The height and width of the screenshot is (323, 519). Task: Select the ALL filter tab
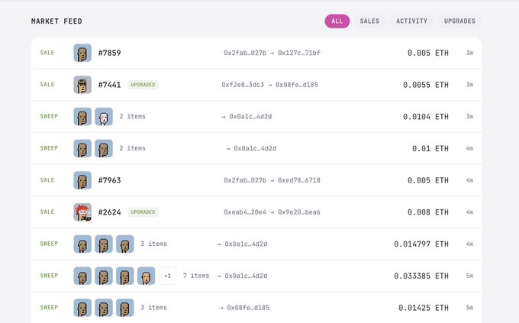pyautogui.click(x=337, y=21)
